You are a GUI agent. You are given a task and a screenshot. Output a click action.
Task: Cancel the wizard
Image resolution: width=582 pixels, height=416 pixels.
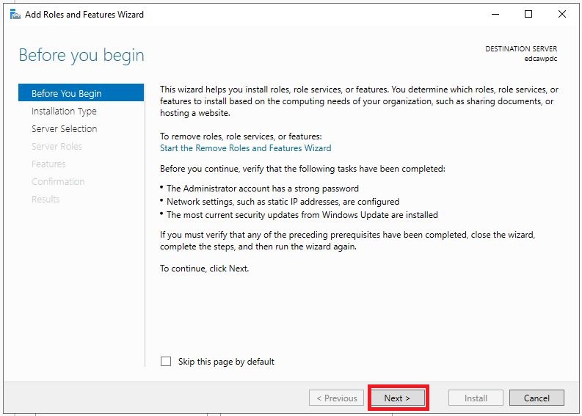(x=536, y=398)
